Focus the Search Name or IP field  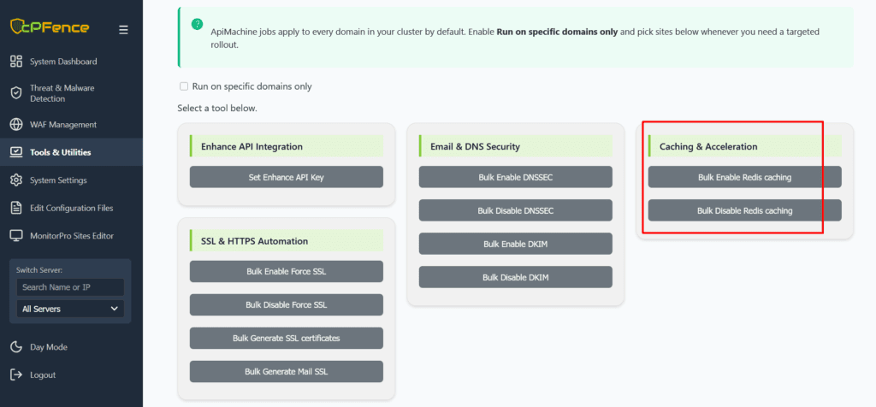point(70,287)
